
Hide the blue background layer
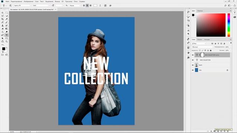193,70
